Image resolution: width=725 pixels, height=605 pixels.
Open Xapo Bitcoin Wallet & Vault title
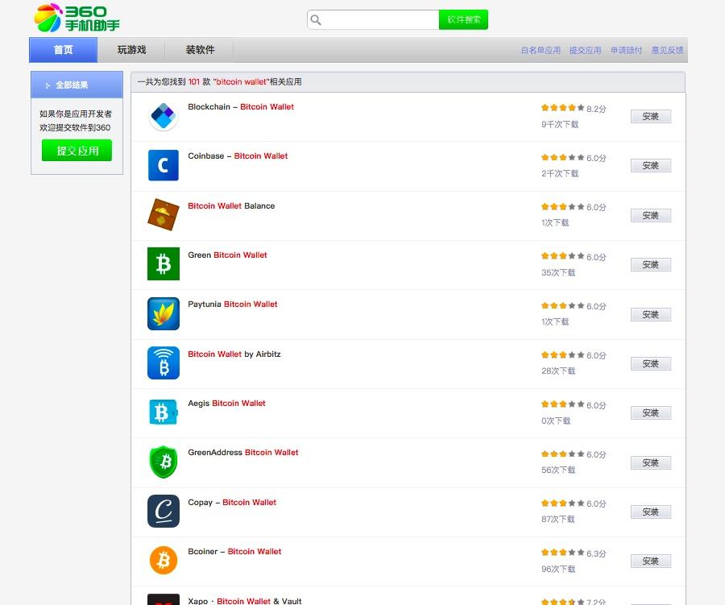click(x=245, y=601)
